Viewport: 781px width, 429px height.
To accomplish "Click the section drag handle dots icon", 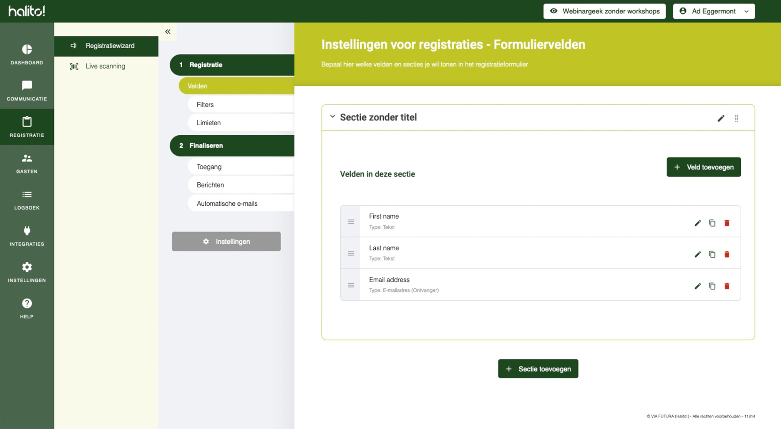I will point(736,118).
